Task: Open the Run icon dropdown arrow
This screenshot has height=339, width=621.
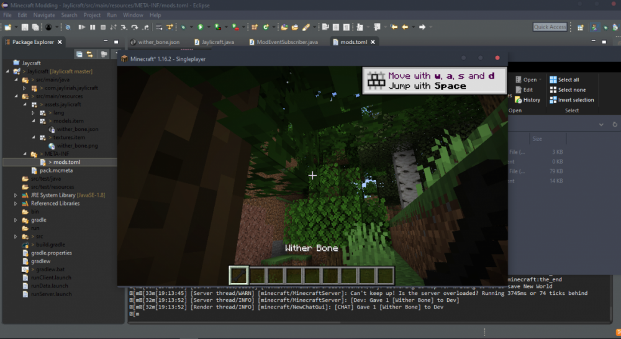Action: (208, 27)
